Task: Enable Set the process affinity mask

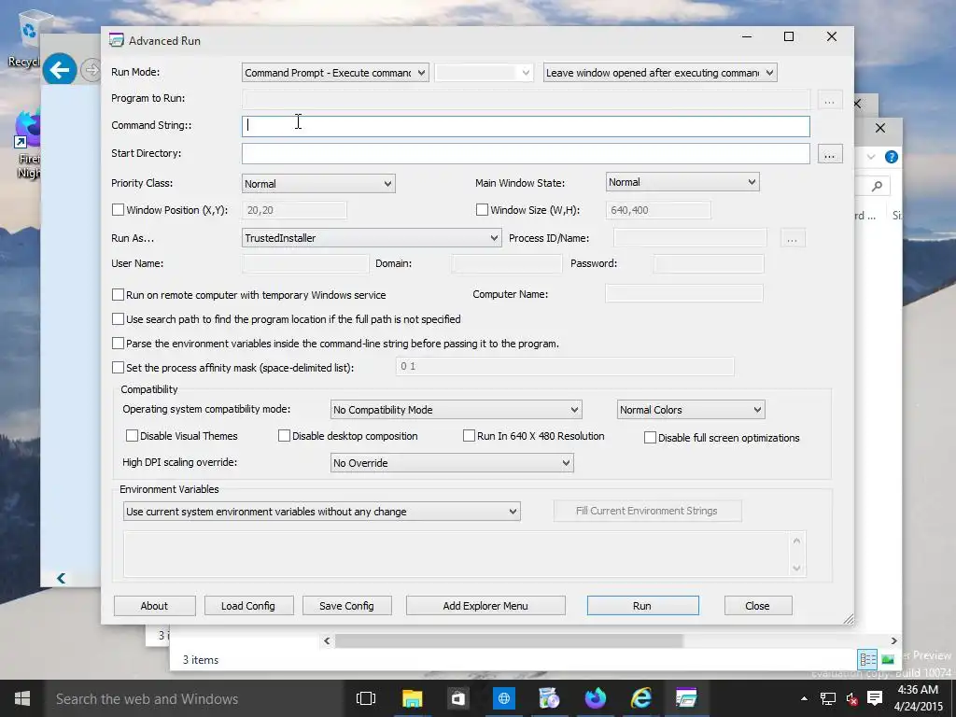Action: 118,368
